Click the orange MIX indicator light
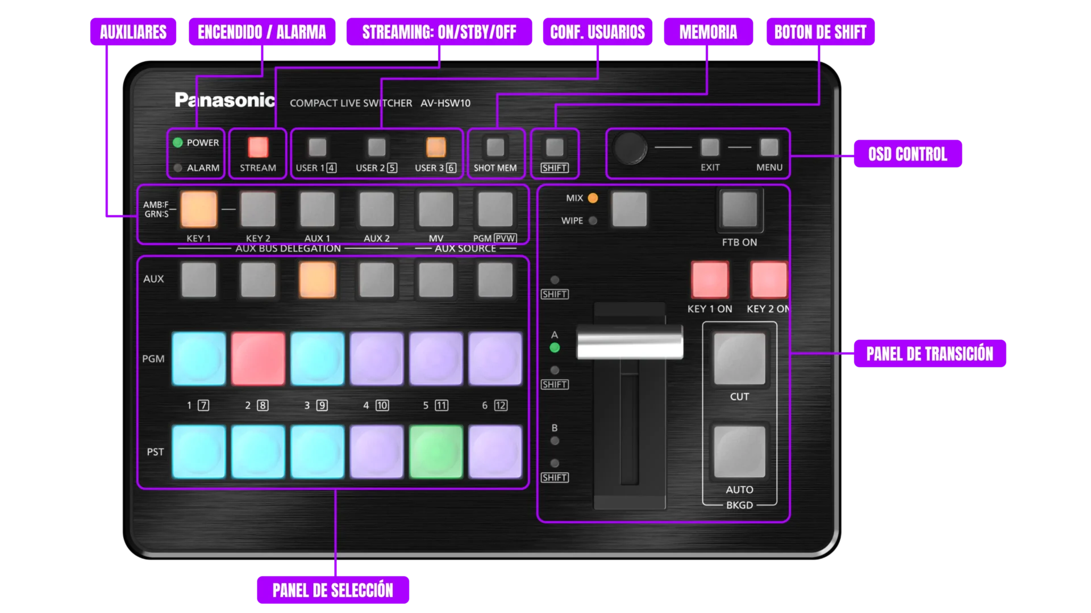 point(593,198)
